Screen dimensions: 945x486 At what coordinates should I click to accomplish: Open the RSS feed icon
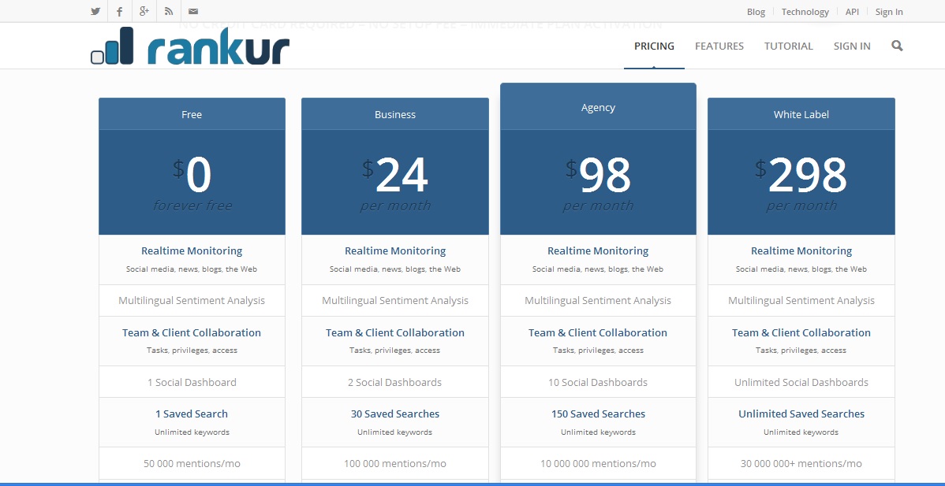pyautogui.click(x=169, y=12)
